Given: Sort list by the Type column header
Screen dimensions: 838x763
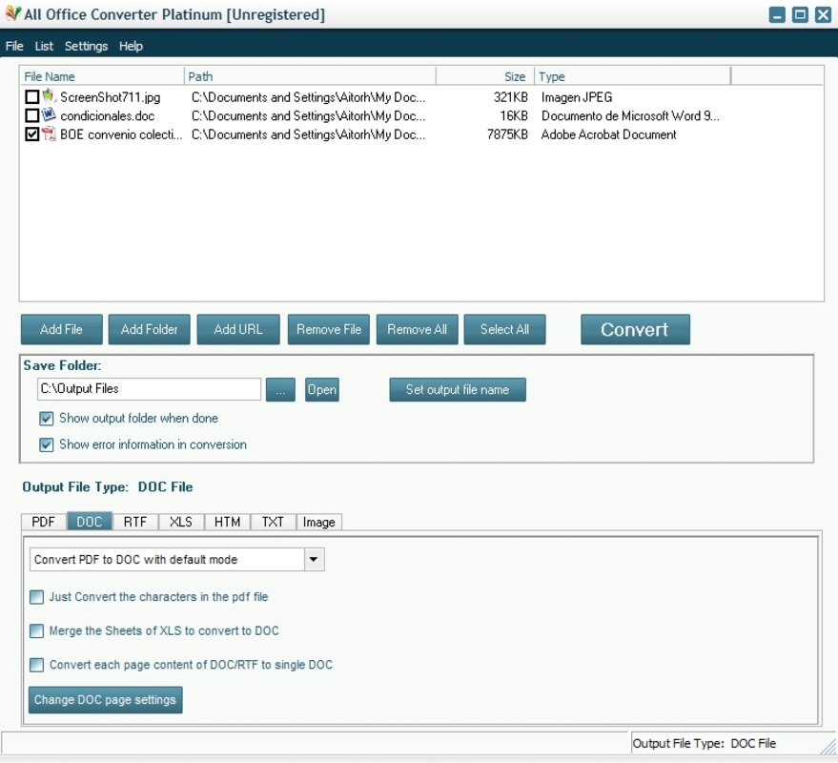Looking at the screenshot, I should click(632, 76).
